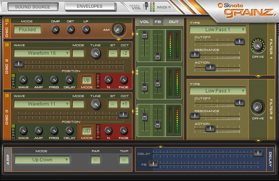Turn OSC 3 Span Freq knob

(54, 131)
